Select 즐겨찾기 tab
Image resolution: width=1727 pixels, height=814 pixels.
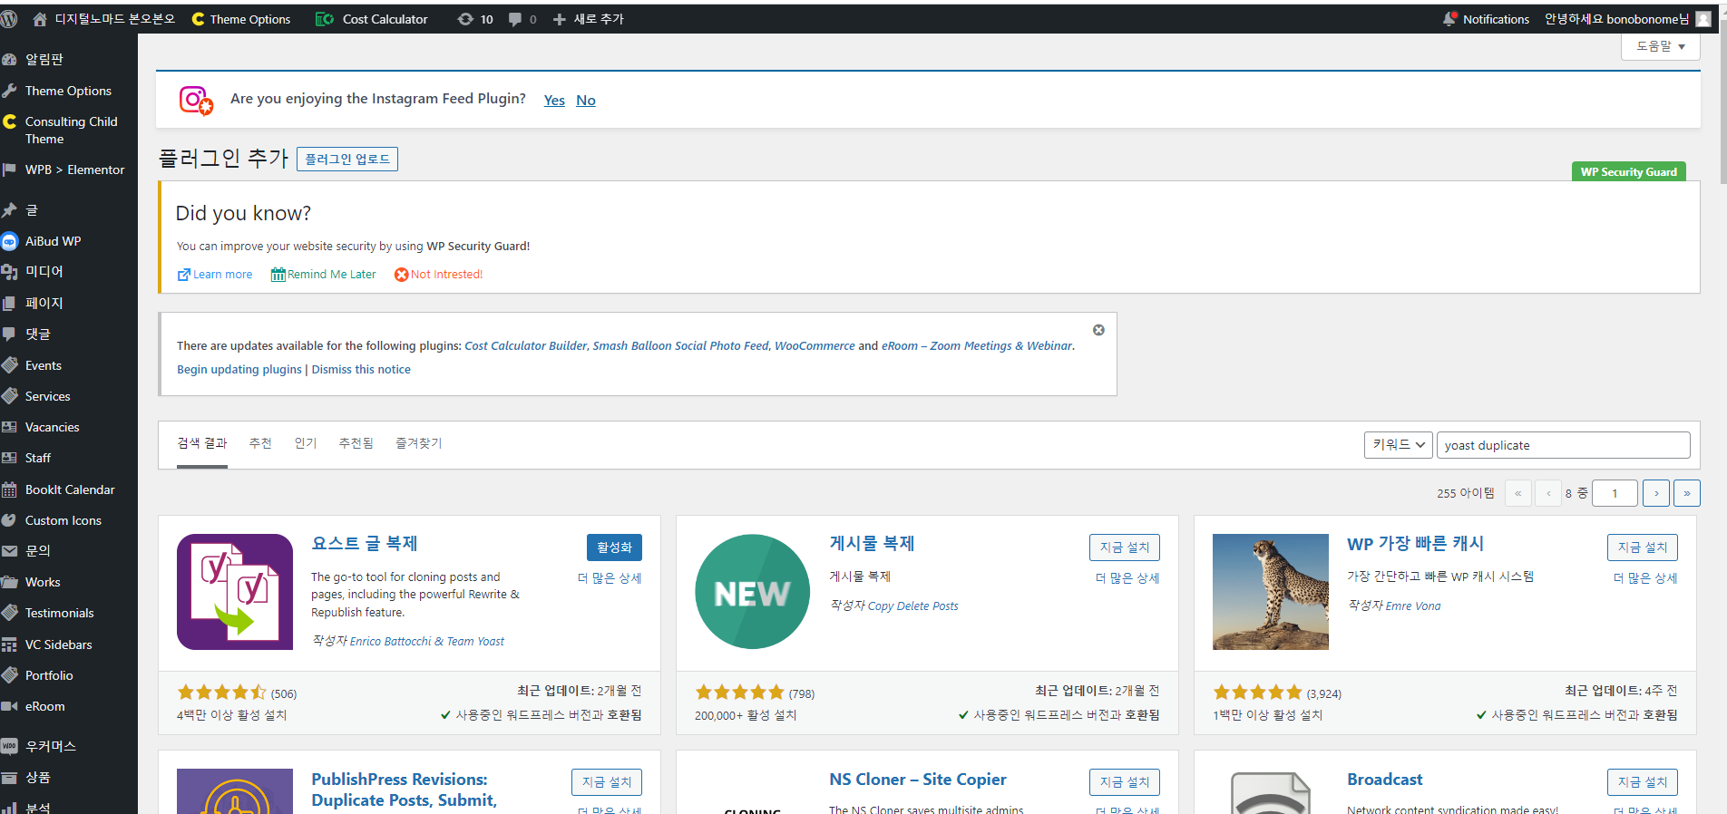point(418,443)
